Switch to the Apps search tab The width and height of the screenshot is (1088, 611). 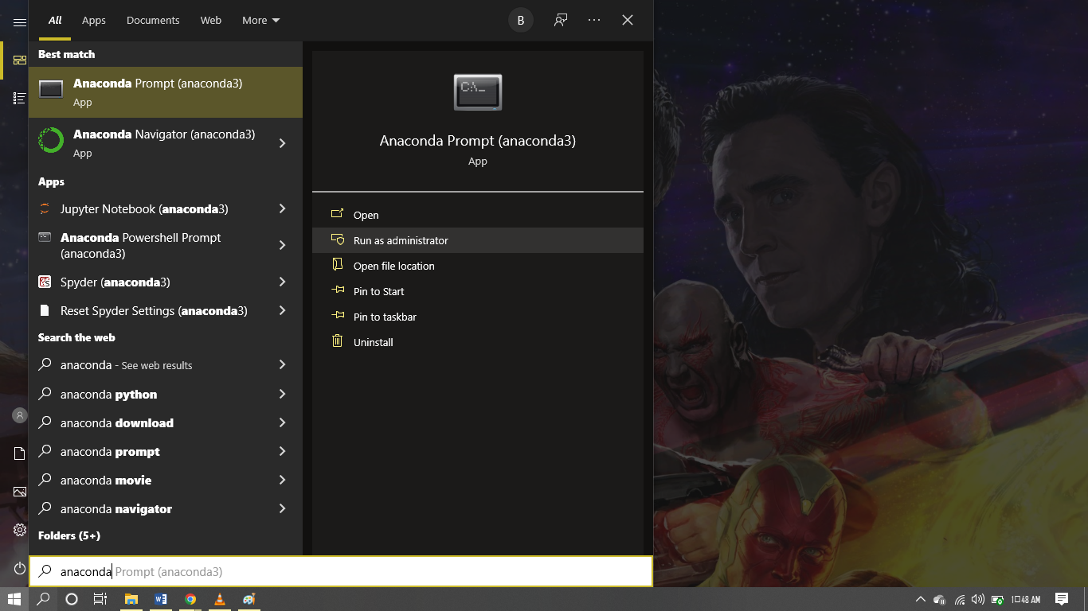click(94, 20)
